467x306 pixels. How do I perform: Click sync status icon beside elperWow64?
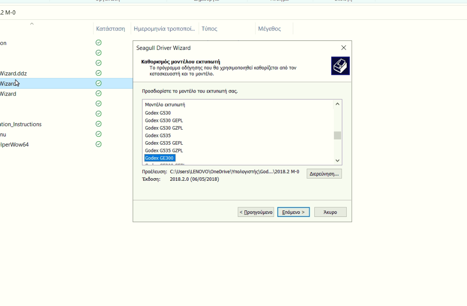(x=98, y=144)
